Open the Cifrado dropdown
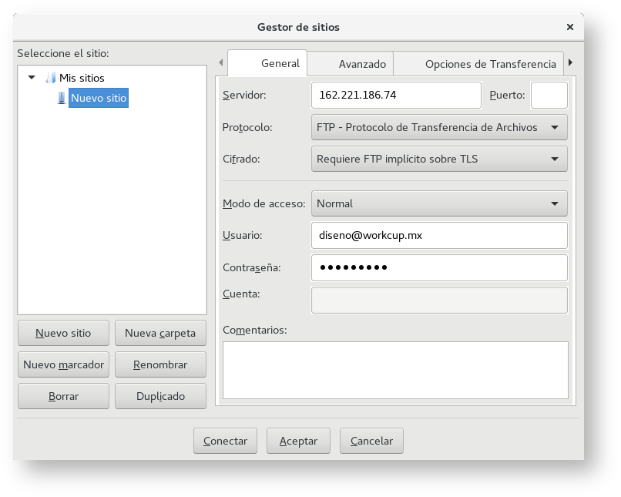Viewport: 621px width, 497px height. 439,159
